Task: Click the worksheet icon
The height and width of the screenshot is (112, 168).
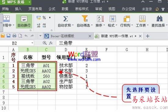Action: tap(142, 19)
